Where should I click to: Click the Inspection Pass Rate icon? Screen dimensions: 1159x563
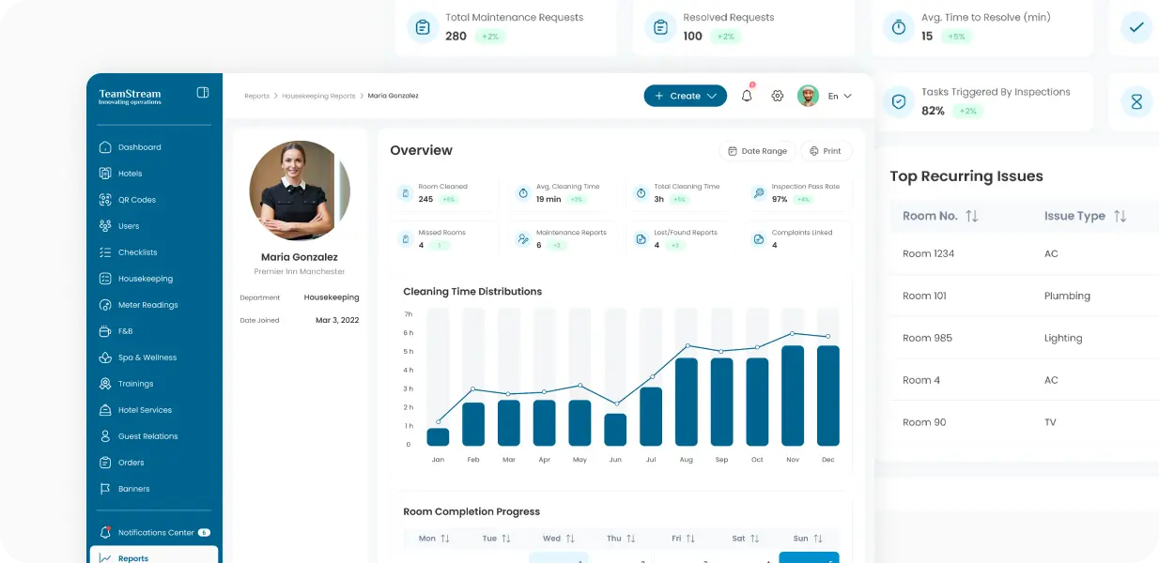pyautogui.click(x=759, y=193)
